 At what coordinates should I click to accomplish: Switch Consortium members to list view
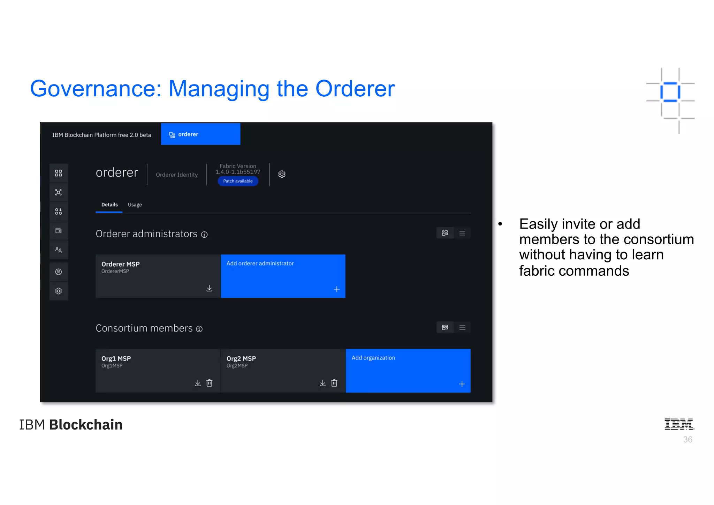[462, 327]
